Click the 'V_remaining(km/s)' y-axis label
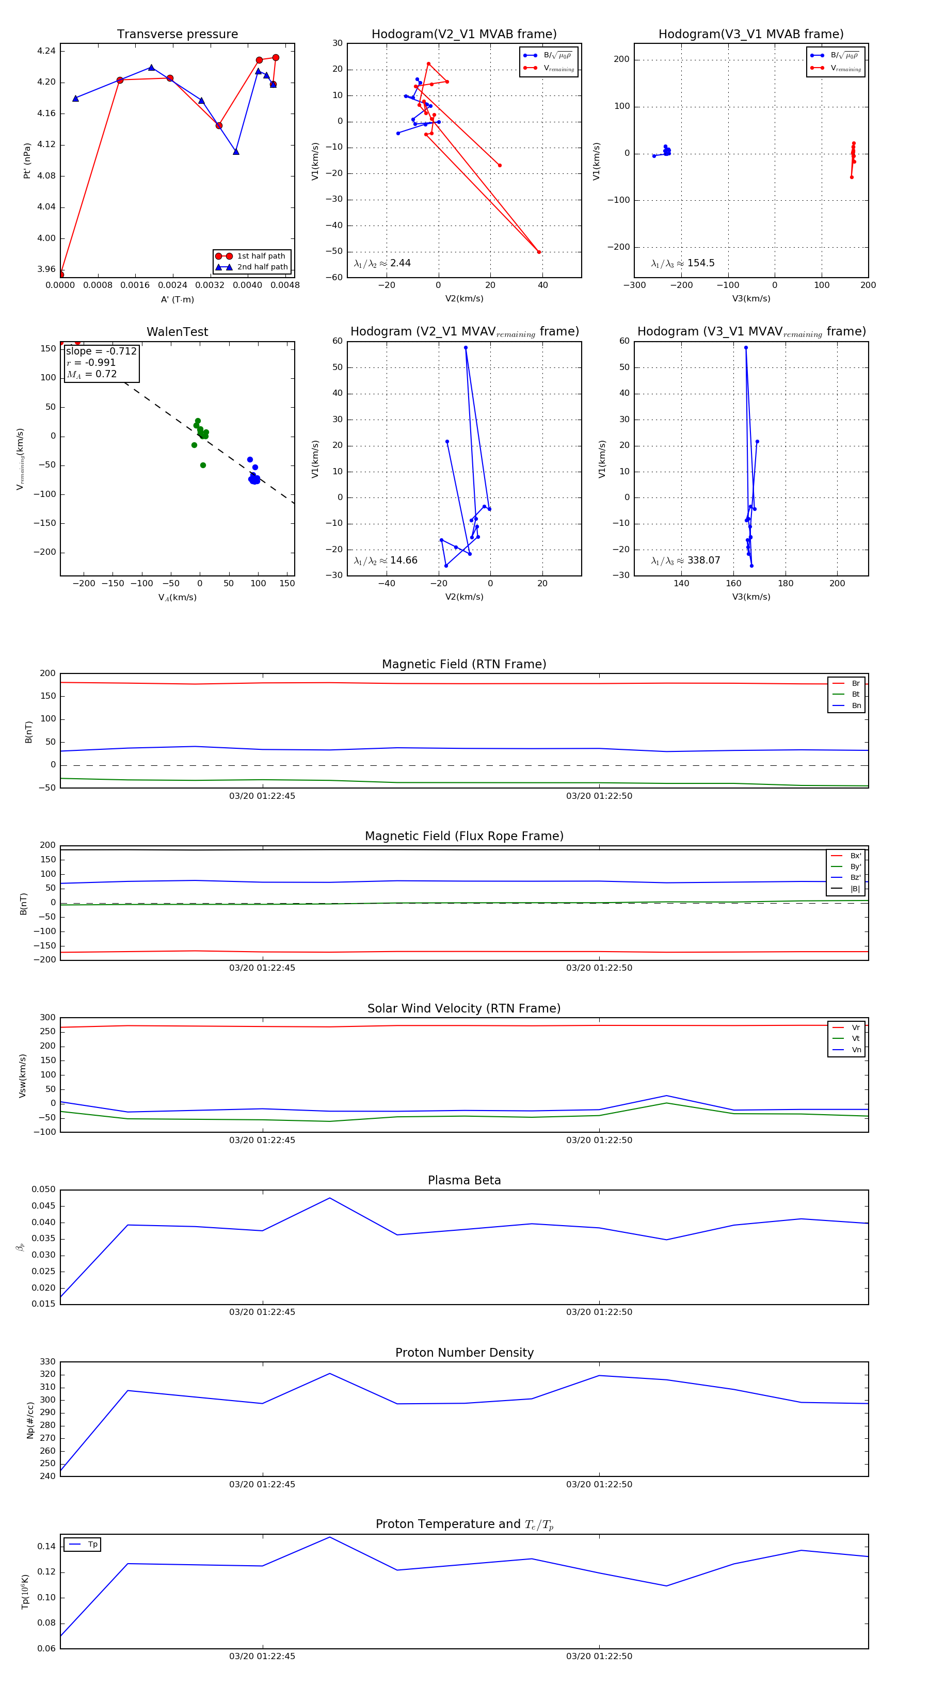Screen dimensions: 929x1703 click(21, 459)
